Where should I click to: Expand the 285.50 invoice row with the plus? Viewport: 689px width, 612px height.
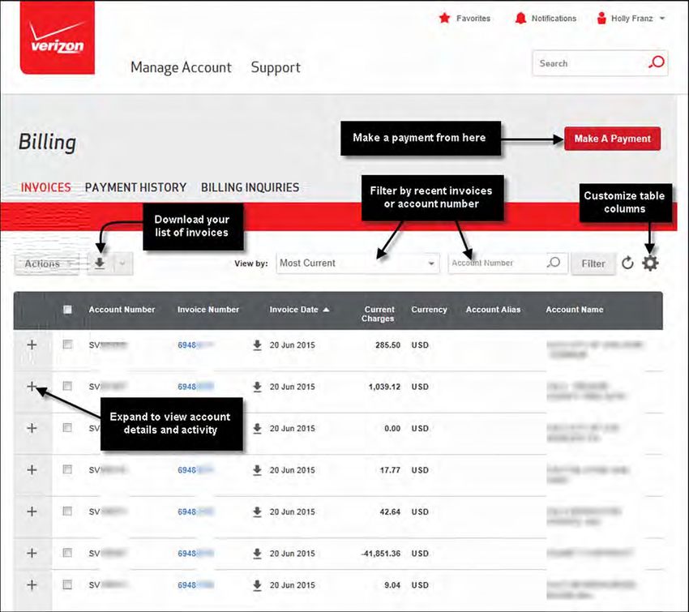tap(32, 345)
